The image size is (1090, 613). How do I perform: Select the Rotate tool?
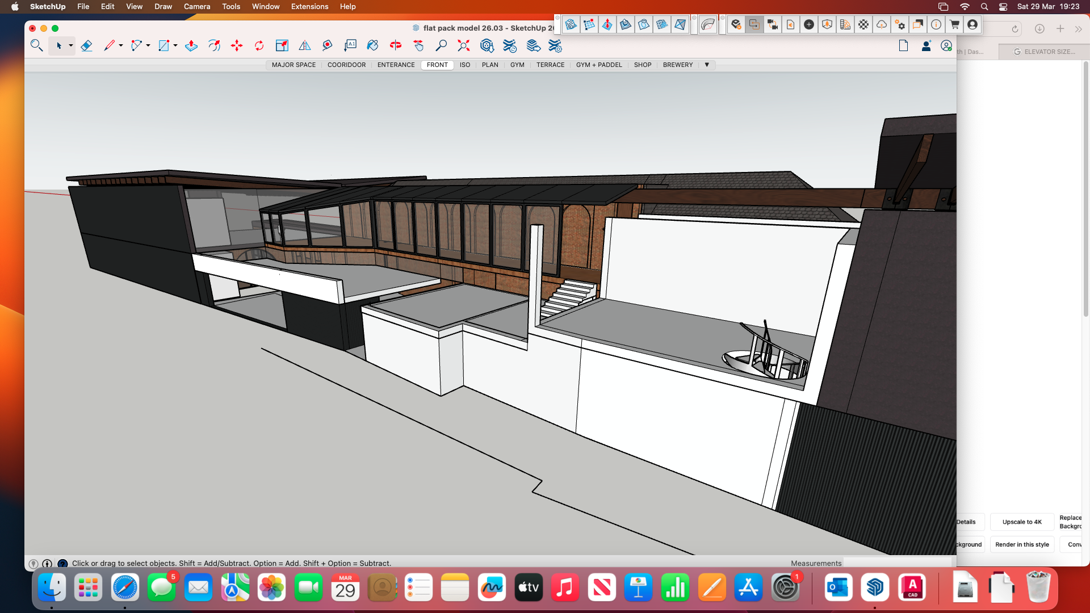pos(259,46)
